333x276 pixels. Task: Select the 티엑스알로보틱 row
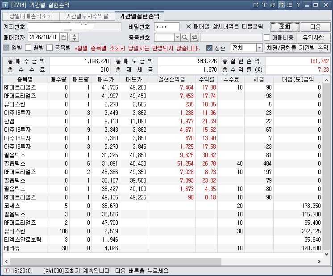pos(162,239)
